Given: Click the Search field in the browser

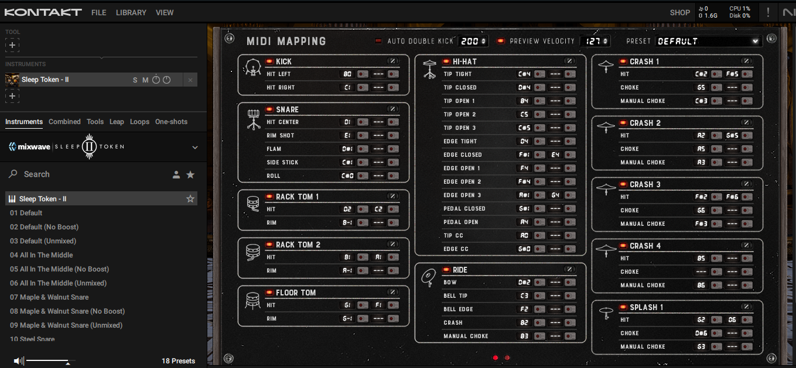Looking at the screenshot, I should click(x=88, y=174).
